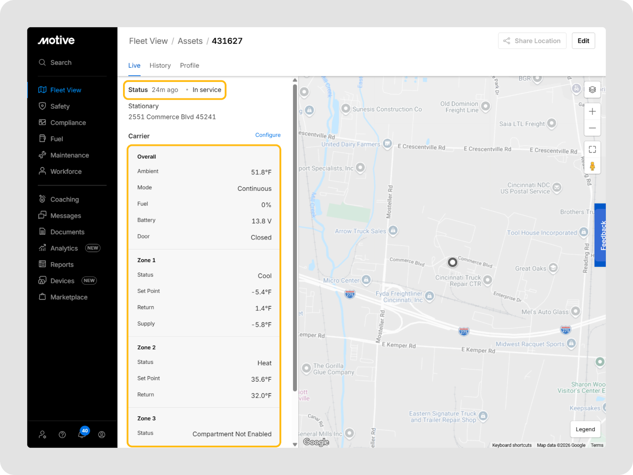This screenshot has width=633, height=475.
Task: Open Analytics from the sidebar
Action: [64, 248]
